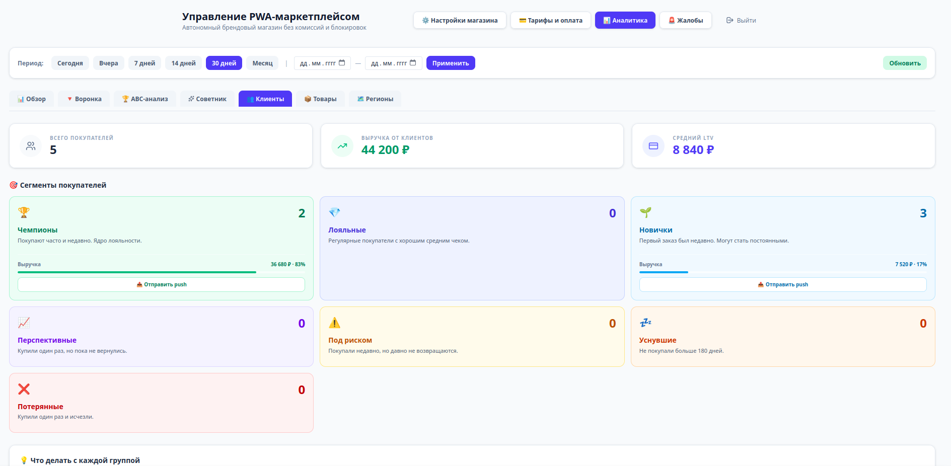Click the Обновить button
Image resolution: width=951 pixels, height=466 pixels.
pos(905,63)
